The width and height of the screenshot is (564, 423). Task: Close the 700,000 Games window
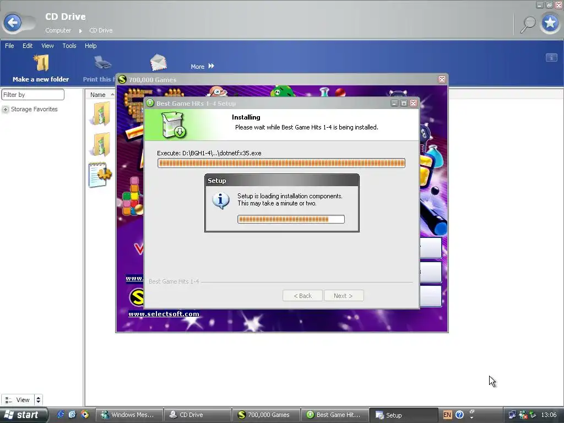(442, 79)
